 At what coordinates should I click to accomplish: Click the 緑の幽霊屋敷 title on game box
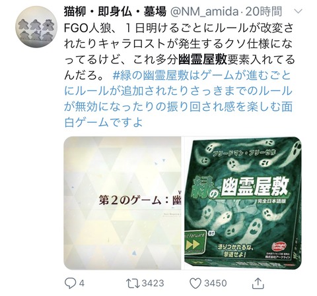tap(239, 187)
